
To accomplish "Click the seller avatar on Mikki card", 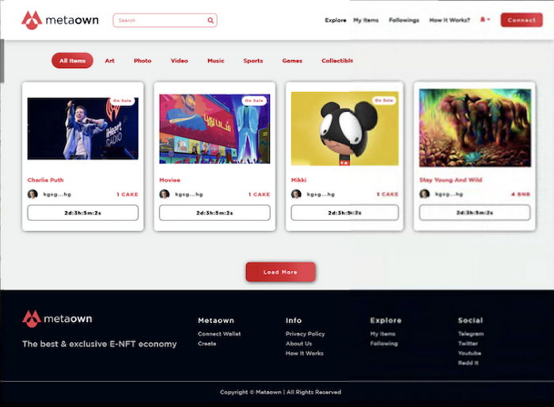I will point(296,194).
